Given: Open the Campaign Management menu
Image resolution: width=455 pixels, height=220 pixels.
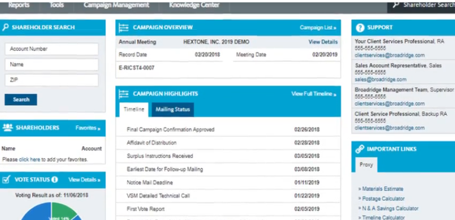Looking at the screenshot, I should click(x=116, y=5).
